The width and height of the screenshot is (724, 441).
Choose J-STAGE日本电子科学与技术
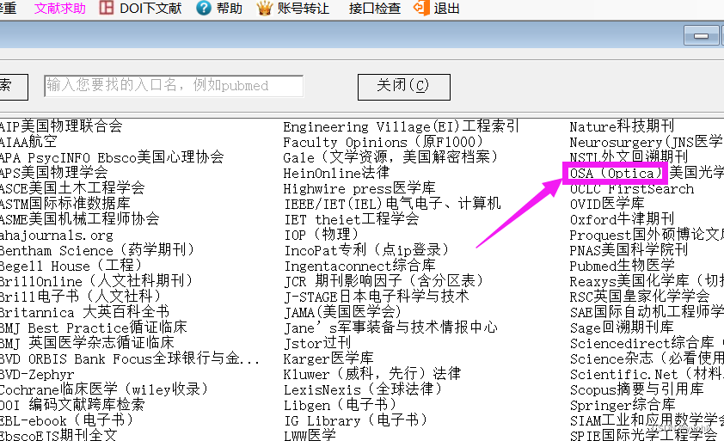click(x=377, y=296)
